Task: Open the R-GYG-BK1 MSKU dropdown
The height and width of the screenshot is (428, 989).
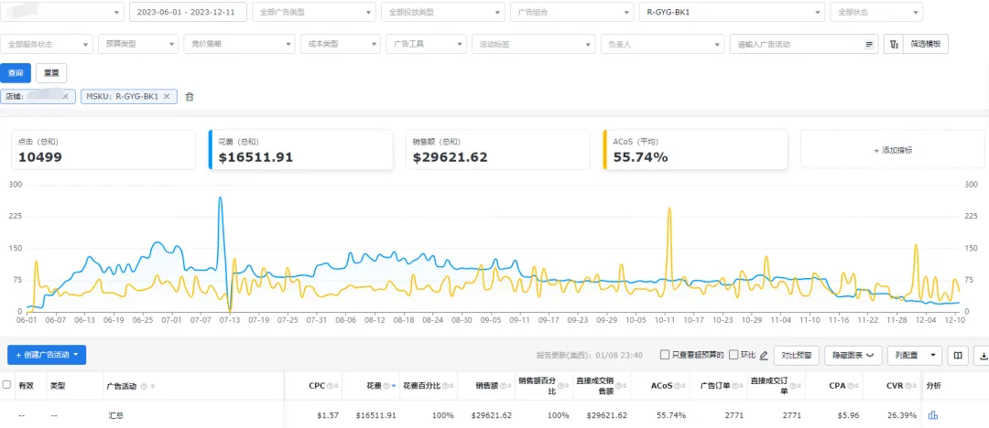Action: (732, 12)
